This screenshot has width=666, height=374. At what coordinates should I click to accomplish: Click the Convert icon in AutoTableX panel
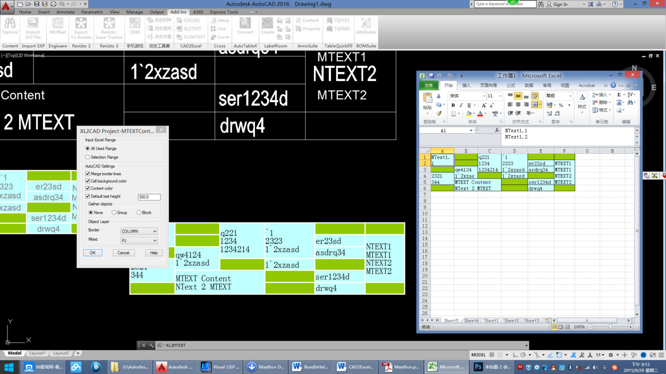click(x=245, y=27)
